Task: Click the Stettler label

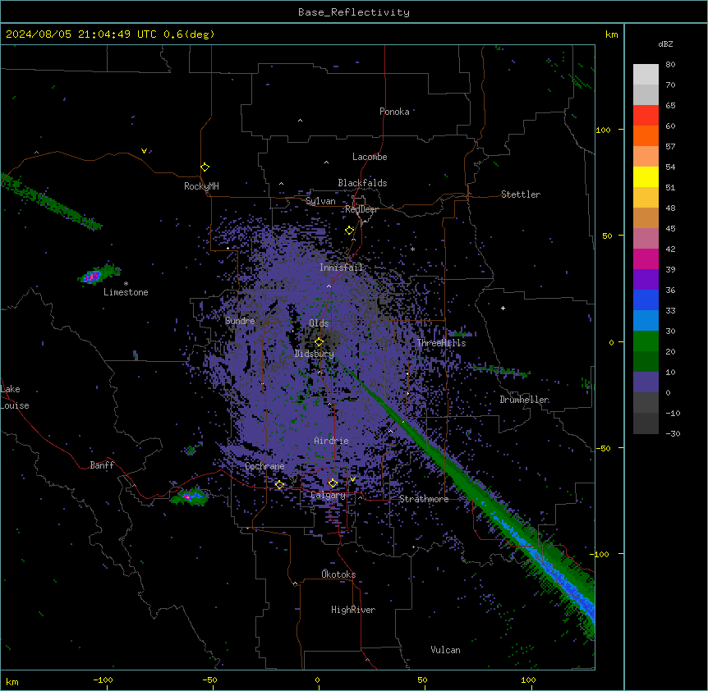Action: (521, 194)
